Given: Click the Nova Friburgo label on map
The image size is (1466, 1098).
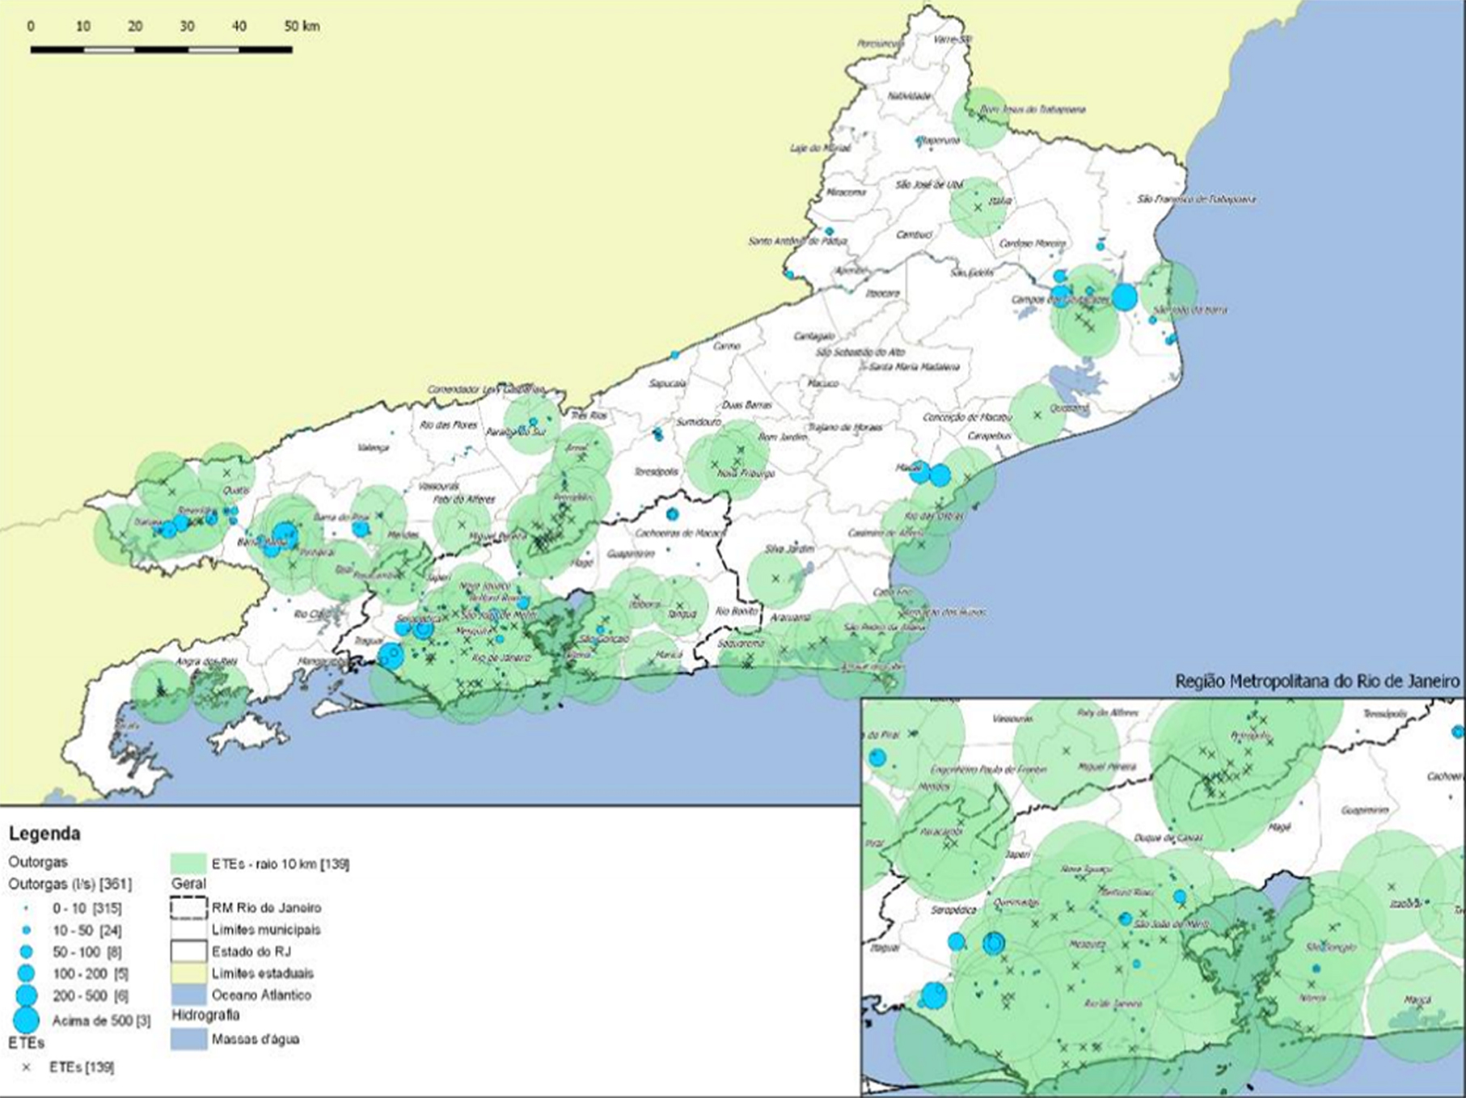Looking at the screenshot, I should 746,473.
